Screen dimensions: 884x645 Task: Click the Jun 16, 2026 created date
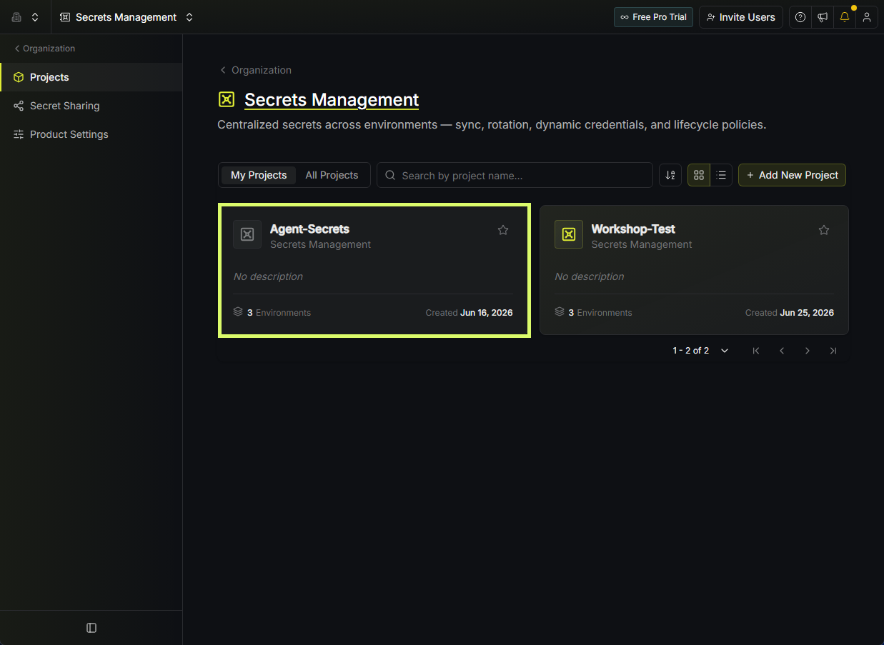[x=486, y=313]
